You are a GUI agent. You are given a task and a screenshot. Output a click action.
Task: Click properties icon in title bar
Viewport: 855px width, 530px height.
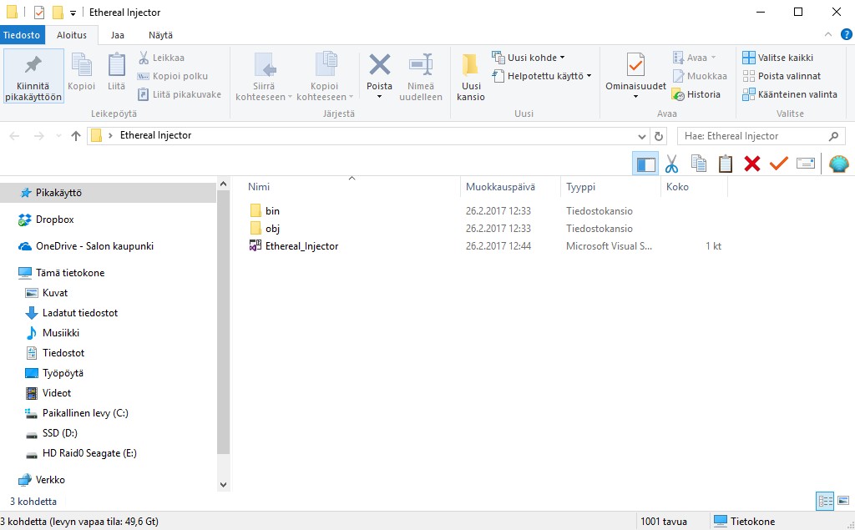[x=38, y=13]
